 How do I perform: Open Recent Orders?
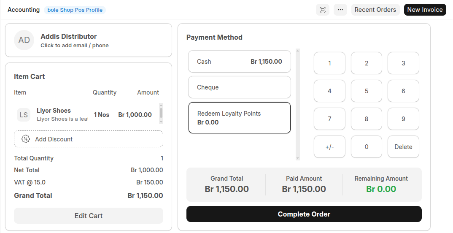[375, 10]
